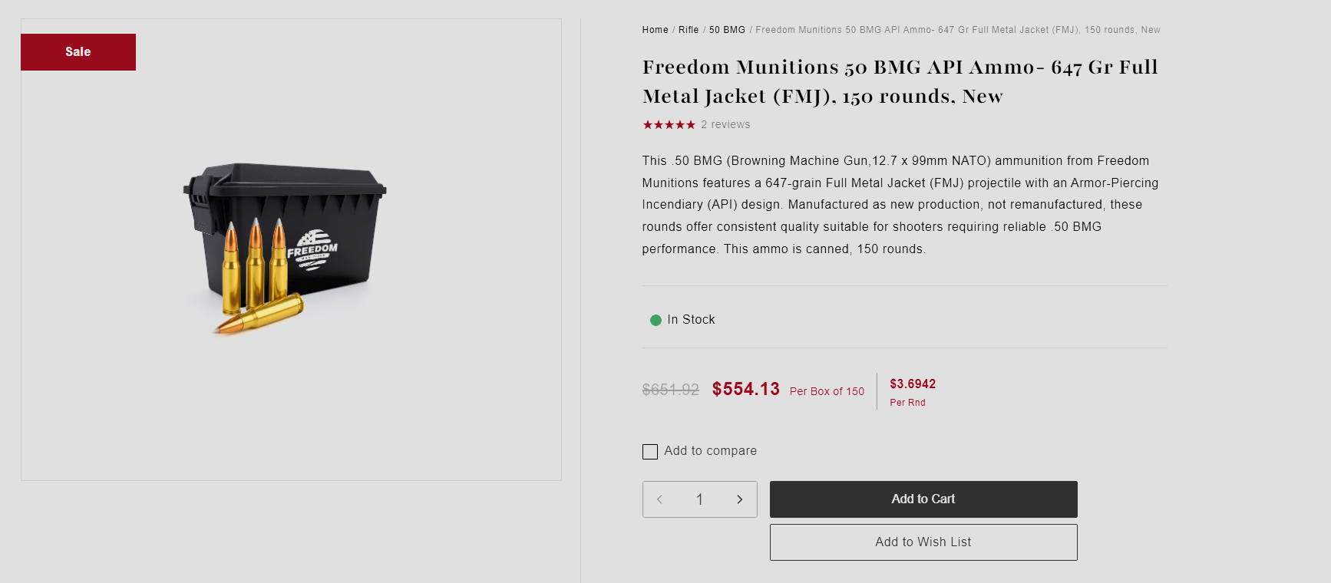Click the red Sale badge

click(x=78, y=52)
